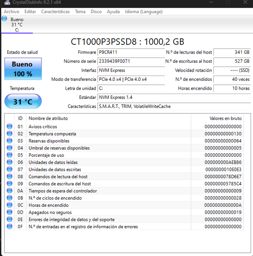253x256 pixels.
Task: Click the Características field with S.M.A.R.T., TRIM
Action: (174, 106)
